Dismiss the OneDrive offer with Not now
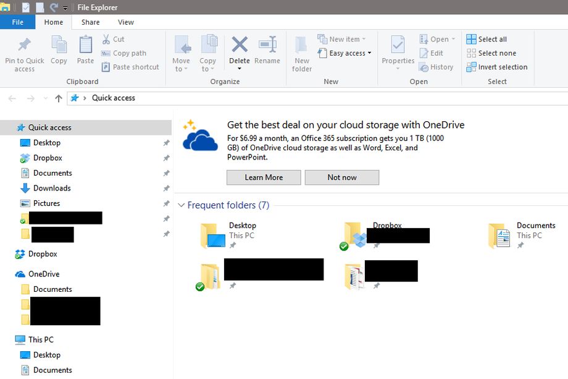 pyautogui.click(x=341, y=177)
